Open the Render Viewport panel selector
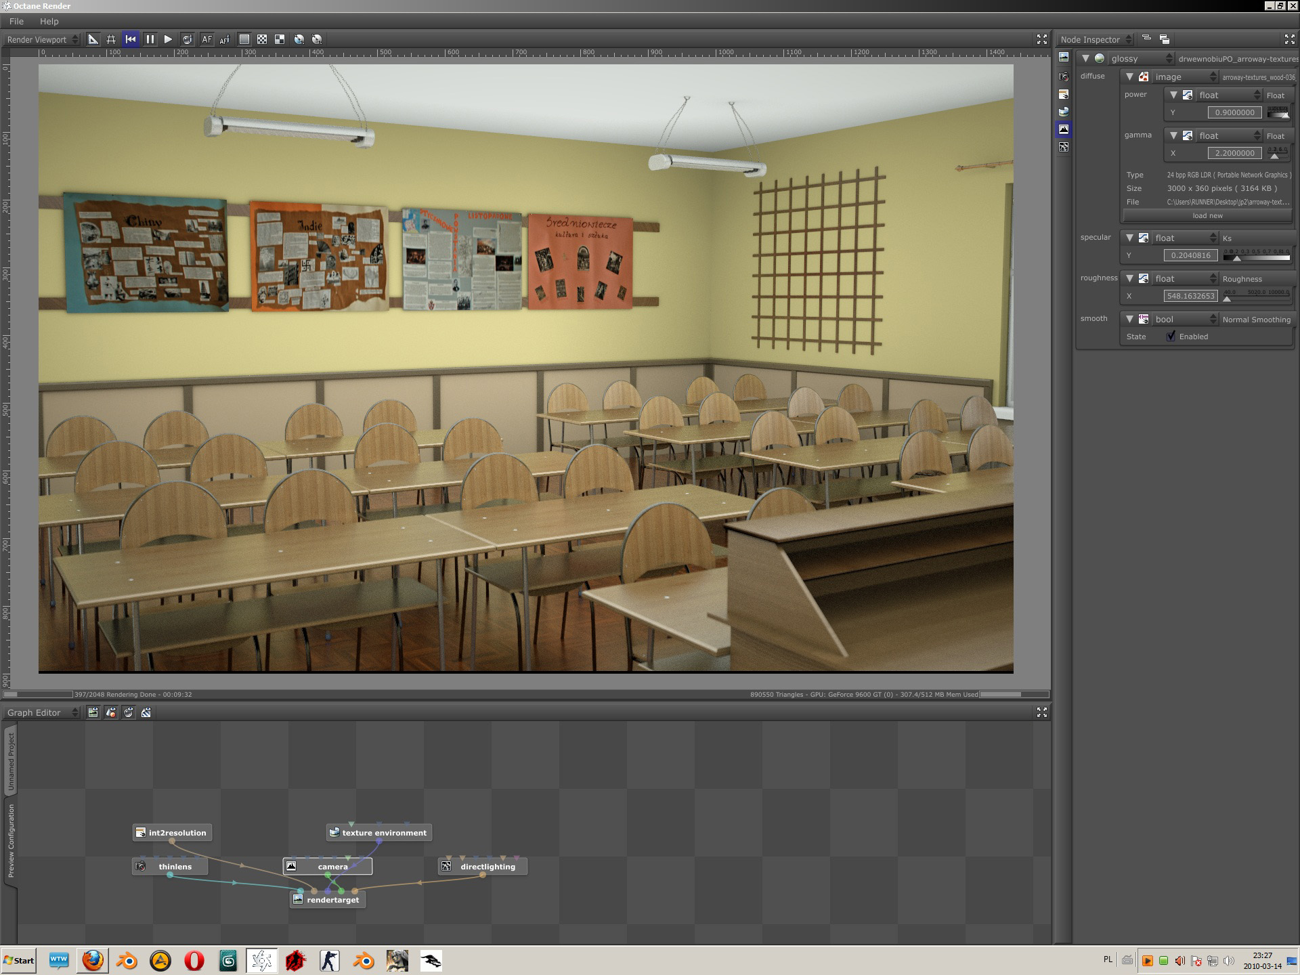 [x=42, y=39]
